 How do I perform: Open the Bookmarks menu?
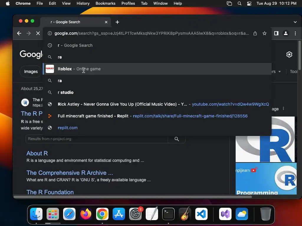coord(105,3)
